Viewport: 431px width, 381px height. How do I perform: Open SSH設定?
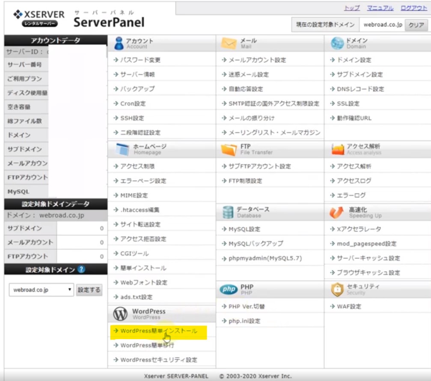click(x=132, y=118)
